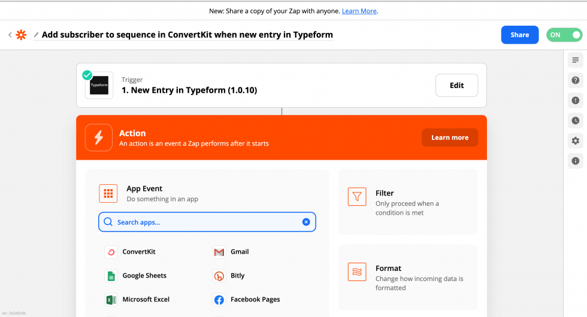
Task: Go back using the left chevron arrow
Action: tap(10, 35)
